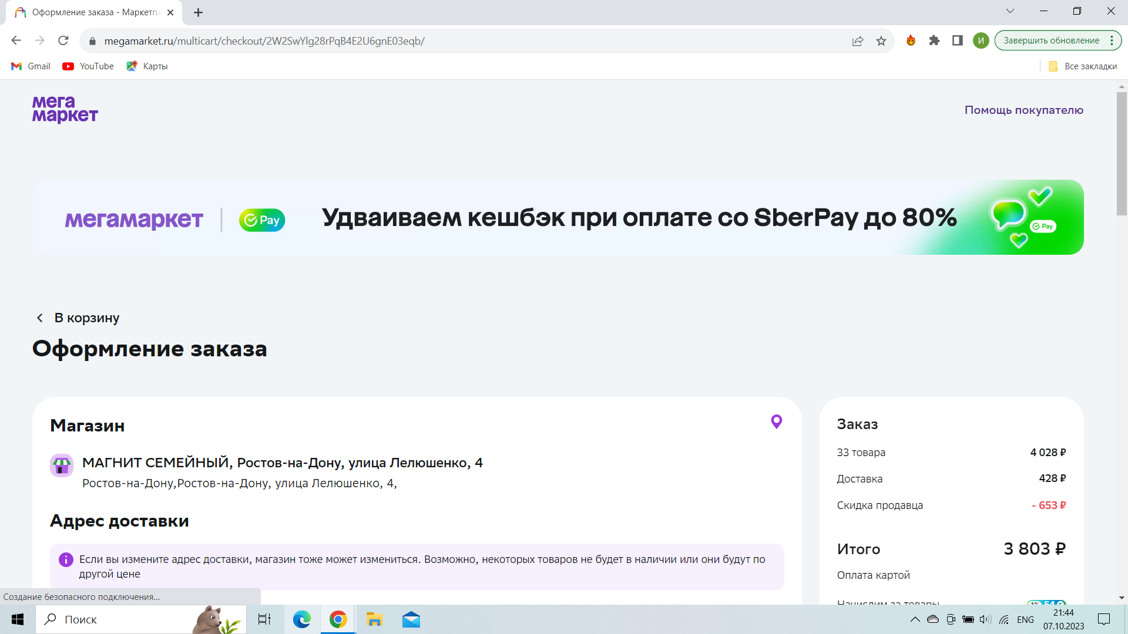The width and height of the screenshot is (1128, 634).
Task: Click the info icon in delivery address notice
Action: pos(66,559)
